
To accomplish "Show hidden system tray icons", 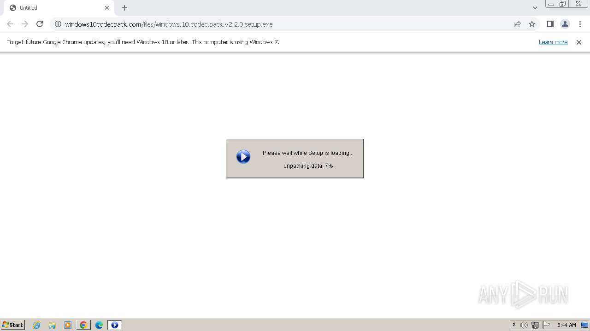I will tap(514, 325).
